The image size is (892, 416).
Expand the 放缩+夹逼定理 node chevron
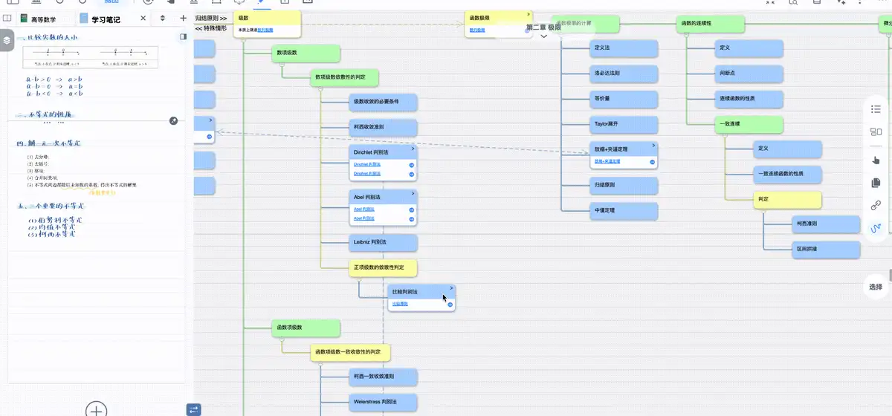click(x=653, y=145)
